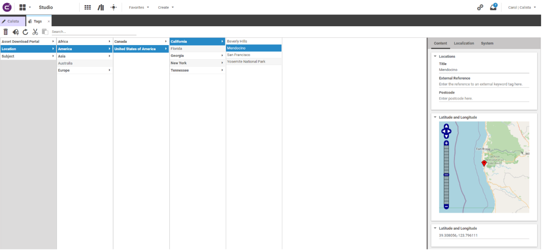
Task: Focus the tags Search field
Action: tap(94, 32)
